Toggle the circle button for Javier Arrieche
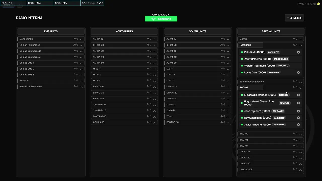 298,125
